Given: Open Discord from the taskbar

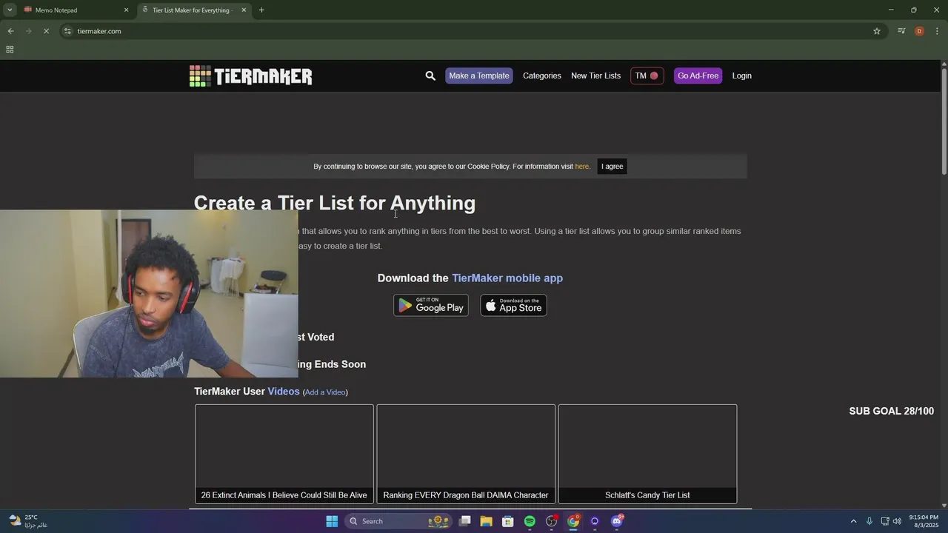Looking at the screenshot, I should point(616,521).
